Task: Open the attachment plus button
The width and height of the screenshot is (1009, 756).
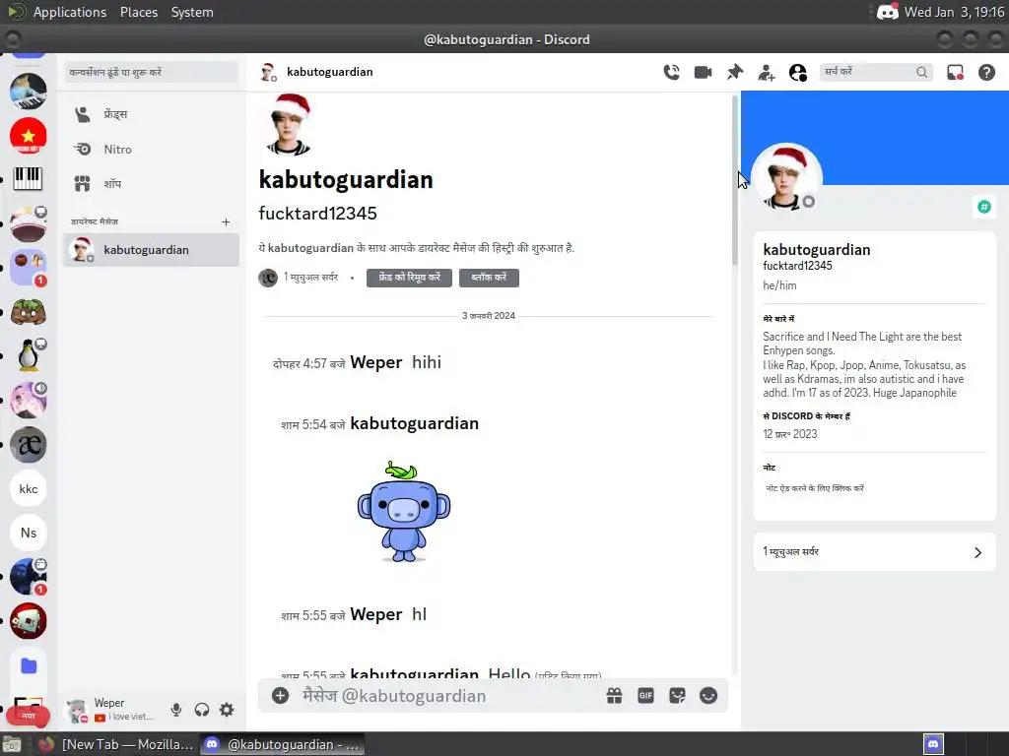Action: (280, 696)
